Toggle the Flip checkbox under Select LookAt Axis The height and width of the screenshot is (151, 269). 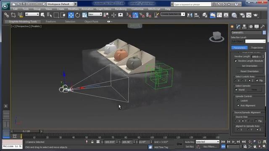pyautogui.click(x=257, y=81)
